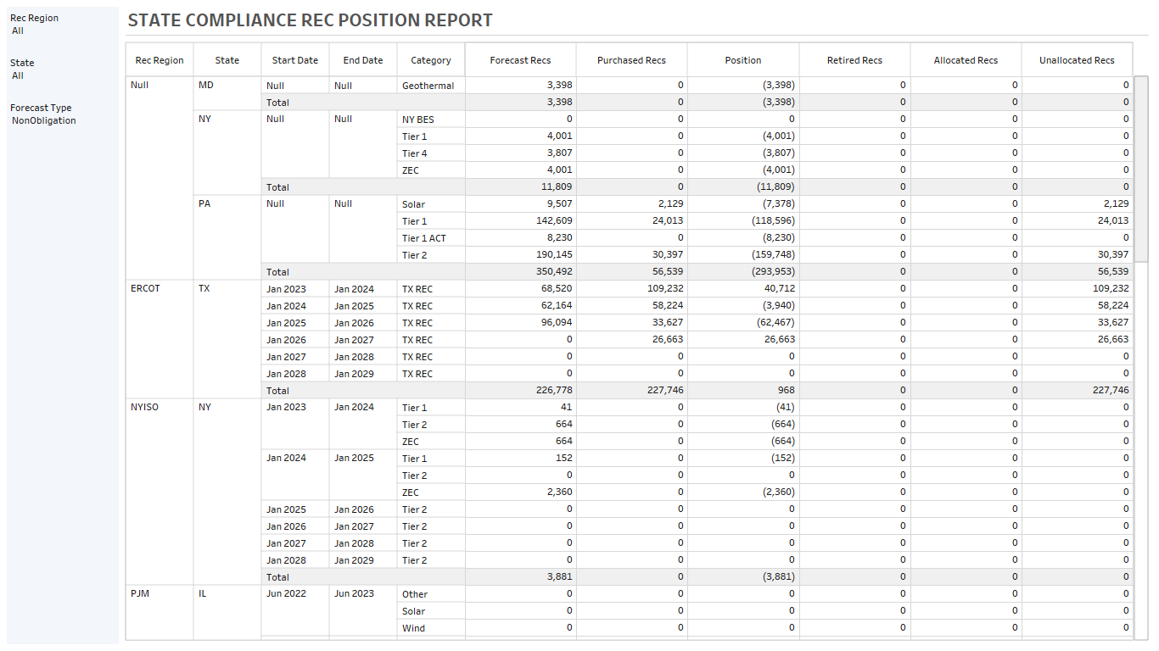Open the Forecast Type NonObligation filter

click(44, 120)
